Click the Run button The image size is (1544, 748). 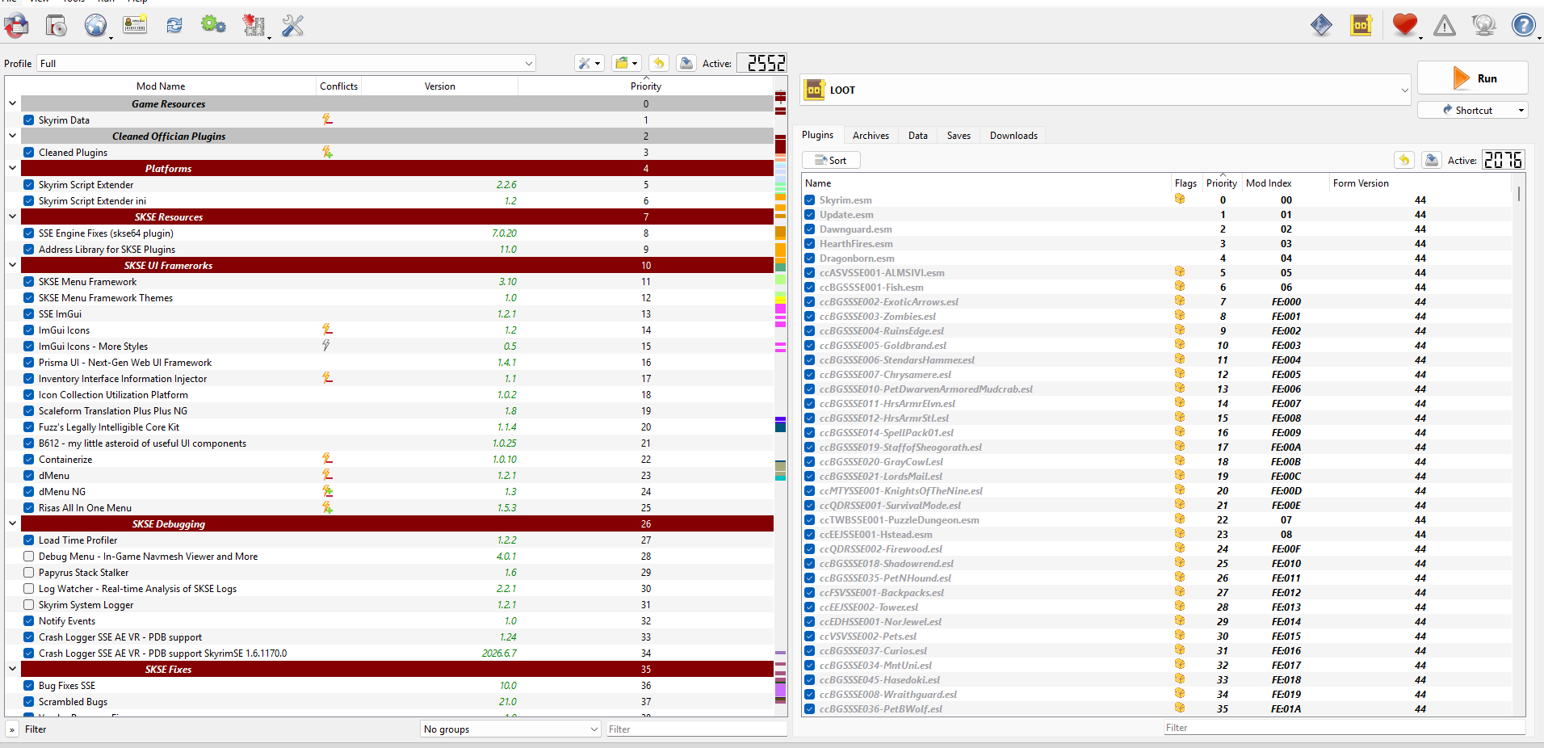(x=1473, y=78)
